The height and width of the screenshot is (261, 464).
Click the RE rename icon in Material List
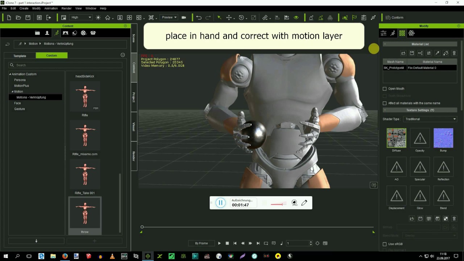coord(420,53)
